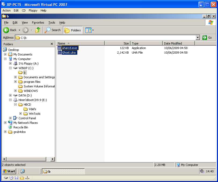This screenshot has height=182, width=218.
Task: Select Control Panel icon in tree
Action: (15, 118)
